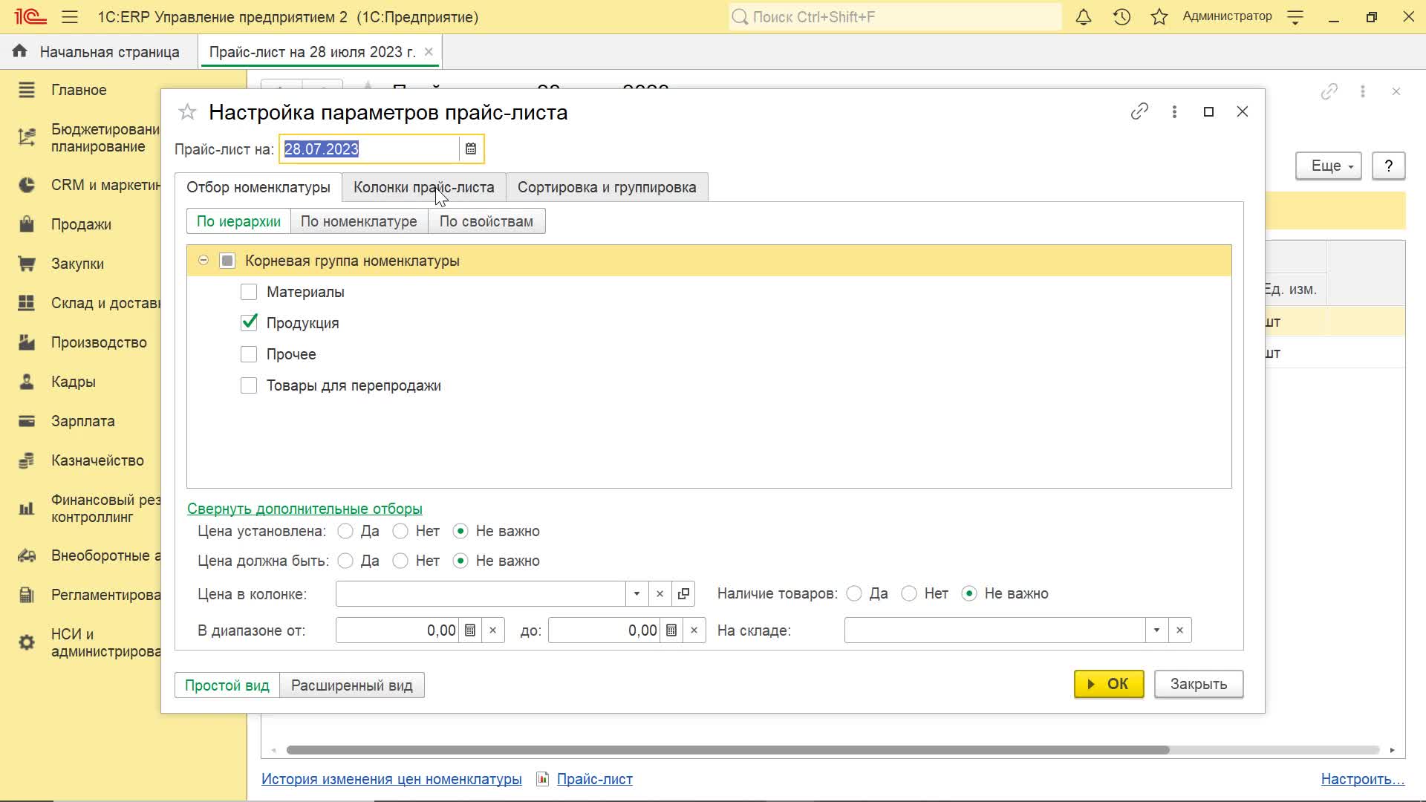This screenshot has height=802, width=1426.
Task: Open the Цена в колонке dropdown
Action: (637, 594)
